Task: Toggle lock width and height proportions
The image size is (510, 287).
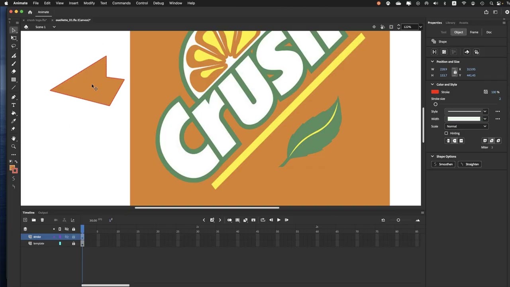Action: click(455, 72)
